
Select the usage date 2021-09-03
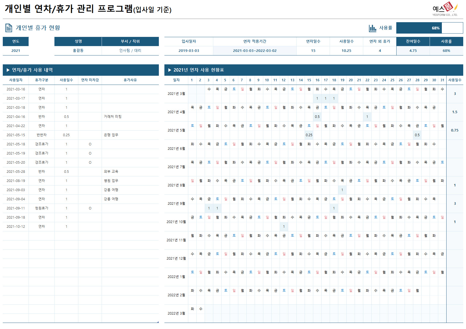(16, 190)
